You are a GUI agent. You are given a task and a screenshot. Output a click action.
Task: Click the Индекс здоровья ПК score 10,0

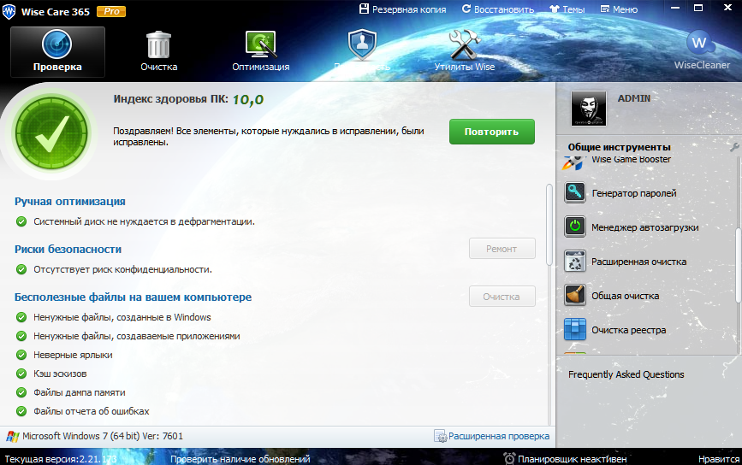(248, 99)
